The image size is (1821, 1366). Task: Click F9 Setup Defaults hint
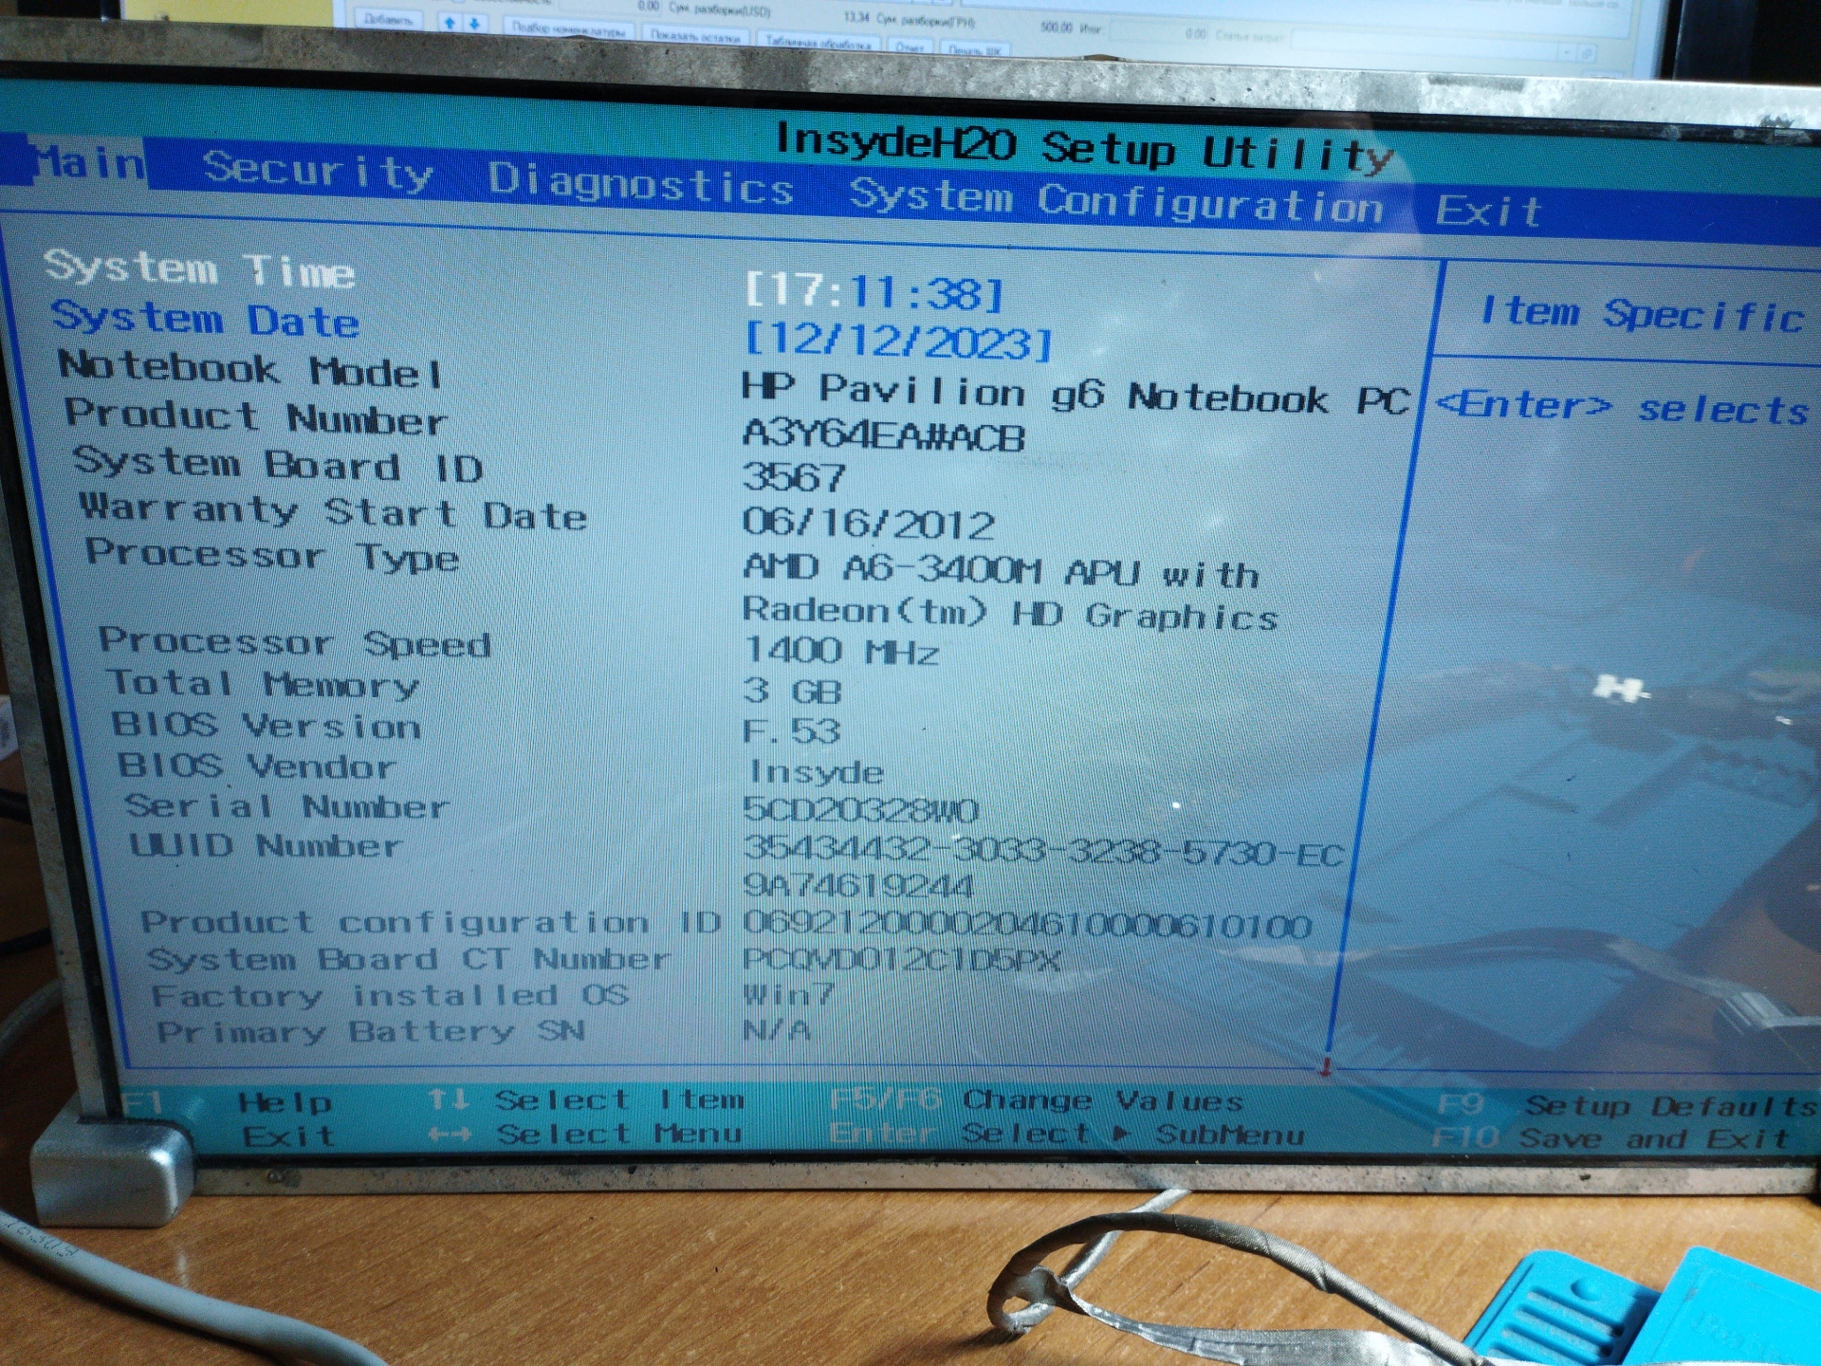[1627, 1106]
